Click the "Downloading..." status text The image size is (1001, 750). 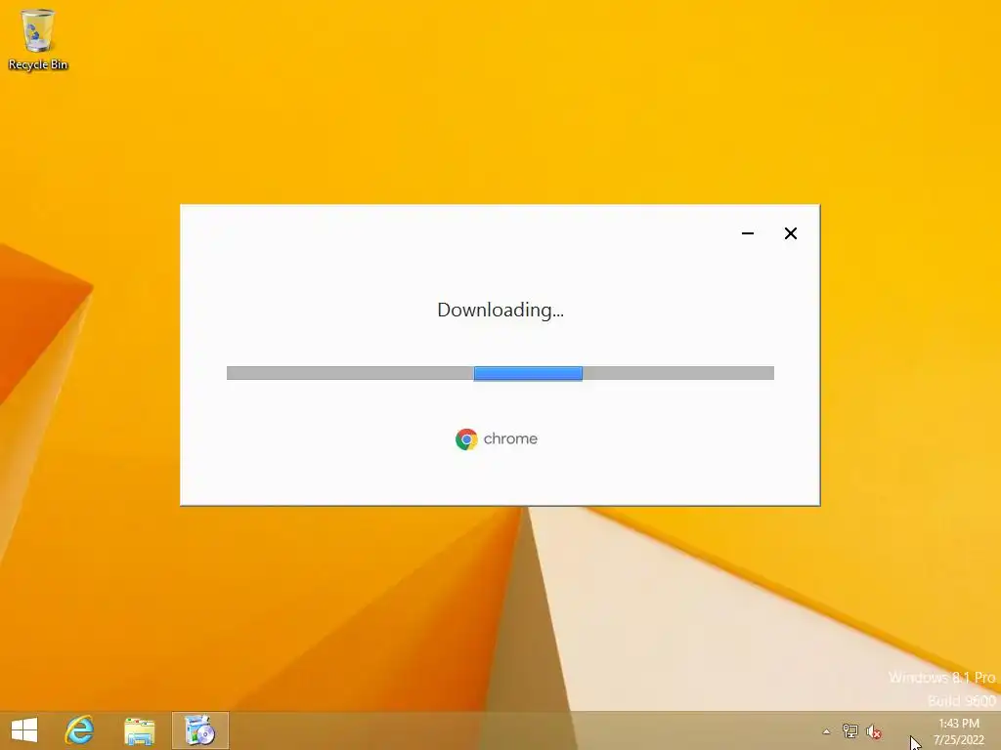tap(500, 310)
